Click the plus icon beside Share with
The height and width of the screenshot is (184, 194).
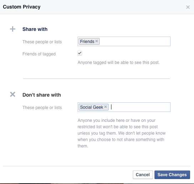tap(12, 29)
